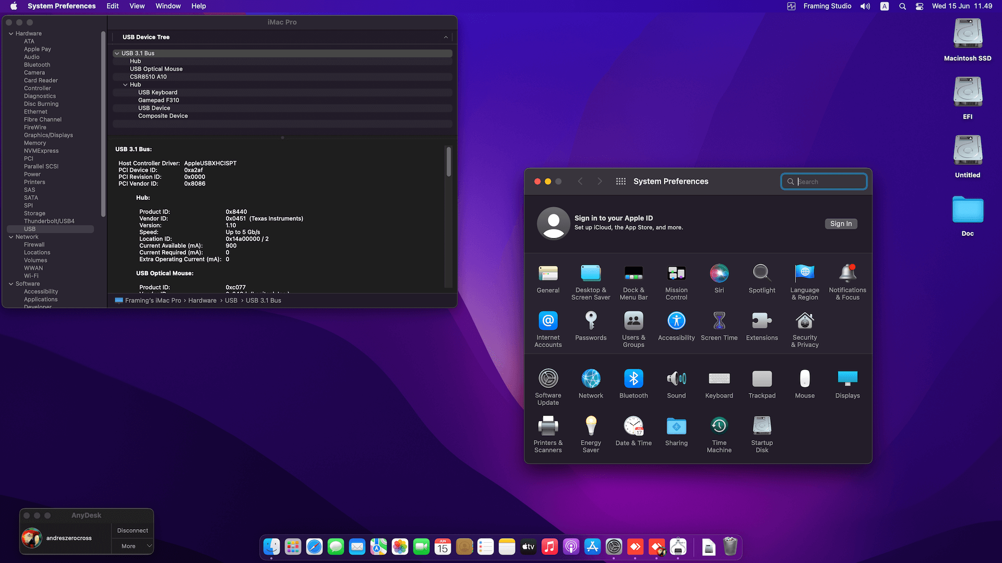Image resolution: width=1002 pixels, height=563 pixels.
Task: Collapse the Software section in sidebar
Action: click(11, 284)
